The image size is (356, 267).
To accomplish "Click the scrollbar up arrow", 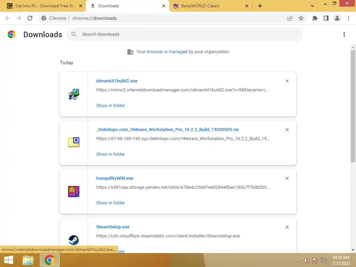I will click(353, 47).
